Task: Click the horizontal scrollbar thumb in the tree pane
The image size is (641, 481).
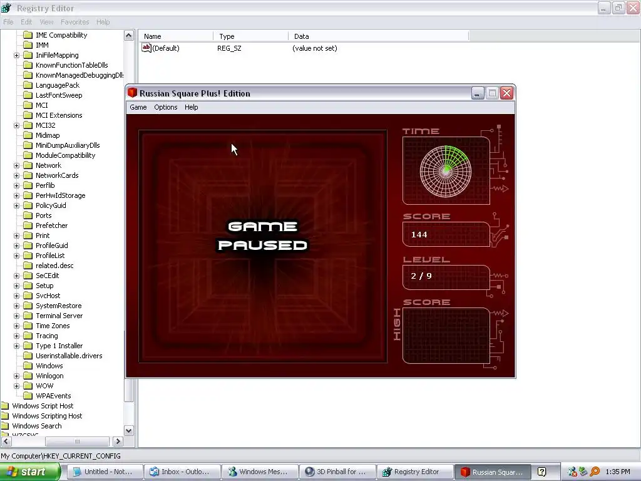Action: coord(77,442)
